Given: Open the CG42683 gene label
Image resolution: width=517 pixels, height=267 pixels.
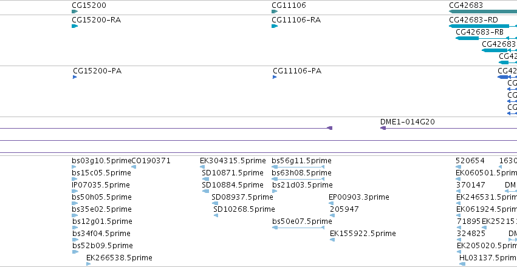Looking at the screenshot, I should click(466, 5).
